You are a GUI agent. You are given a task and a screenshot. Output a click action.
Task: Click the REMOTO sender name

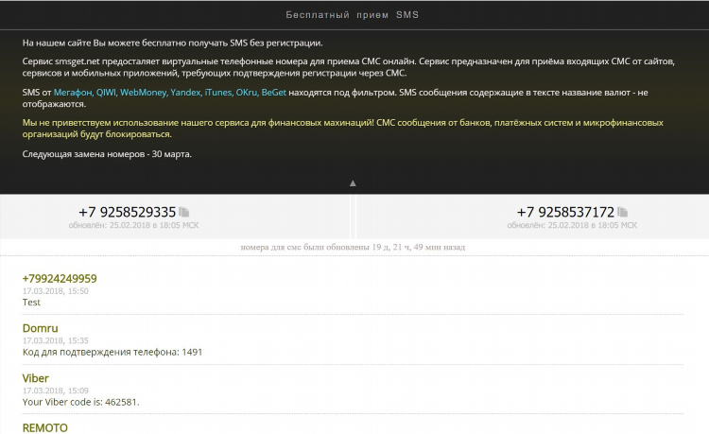44,427
